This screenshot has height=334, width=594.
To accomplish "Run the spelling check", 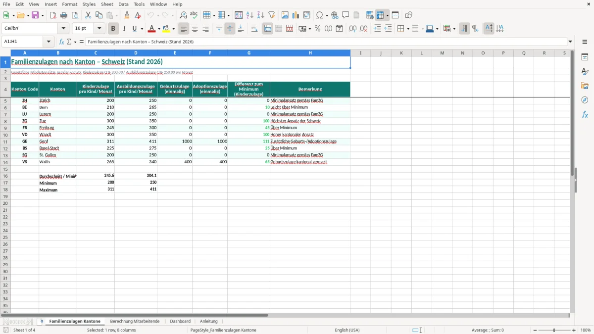I will point(194,15).
